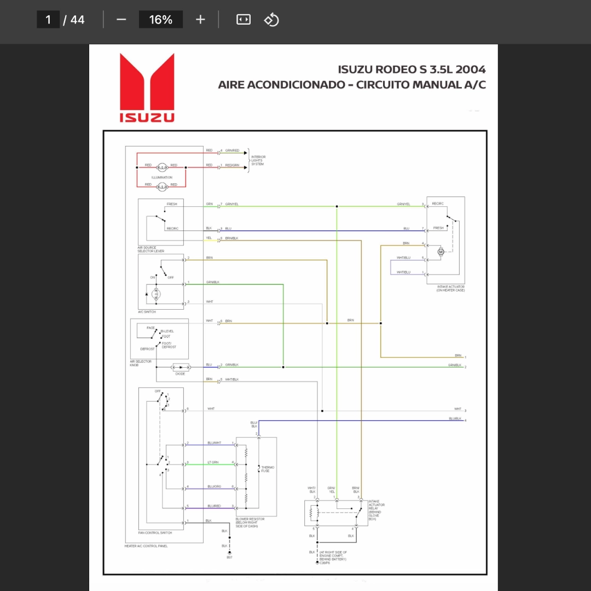Click the 'AIR SELECTOR KNOB' label
591x591 pixels.
[141, 363]
